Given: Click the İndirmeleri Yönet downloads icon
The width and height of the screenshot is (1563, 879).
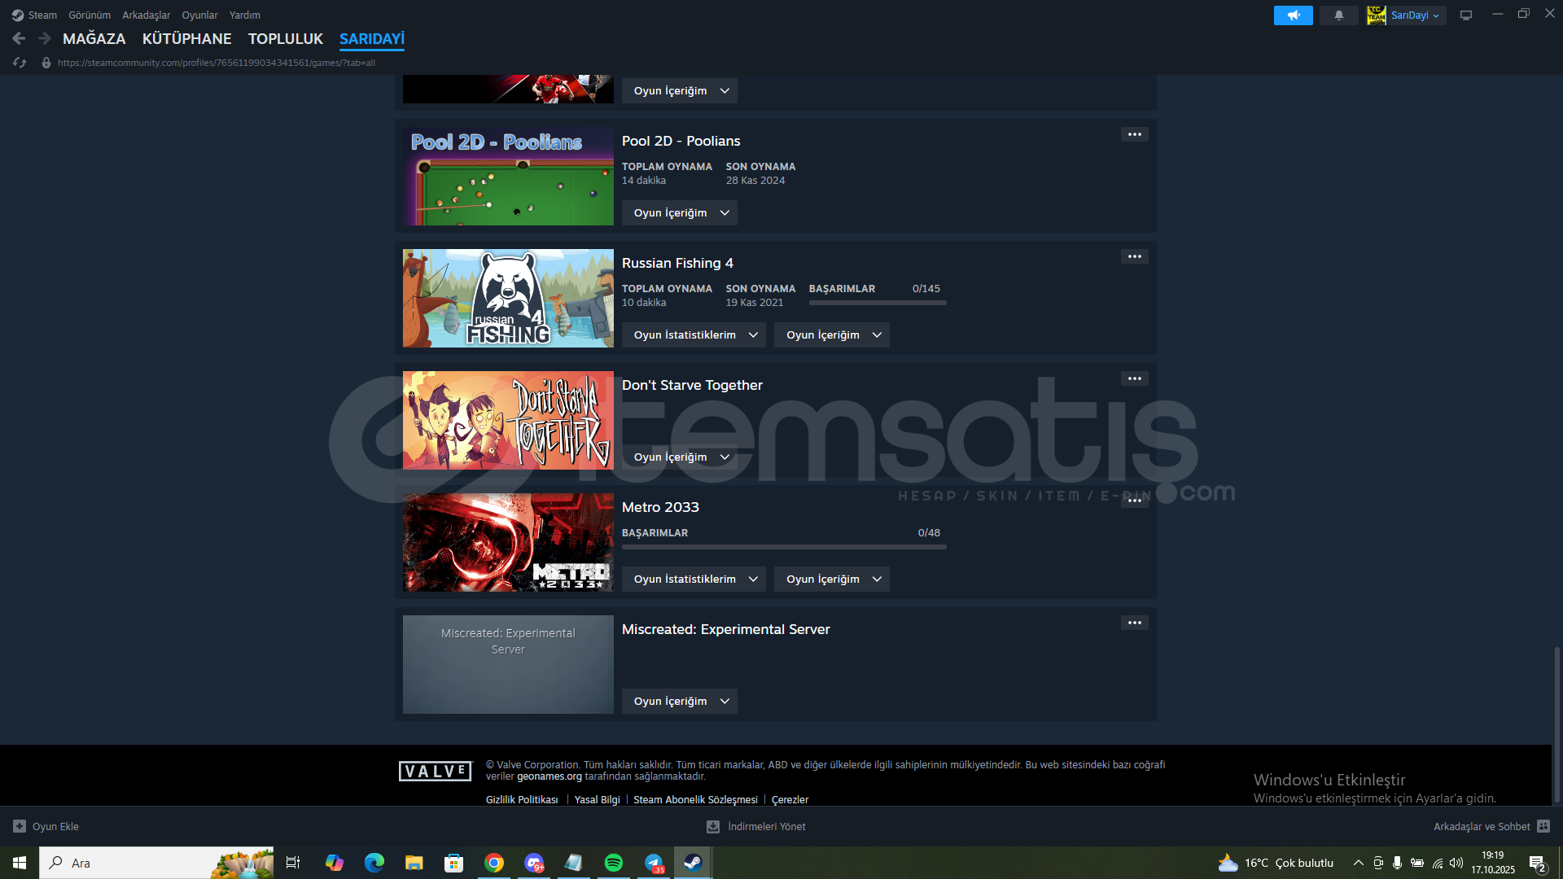Looking at the screenshot, I should click(x=713, y=826).
